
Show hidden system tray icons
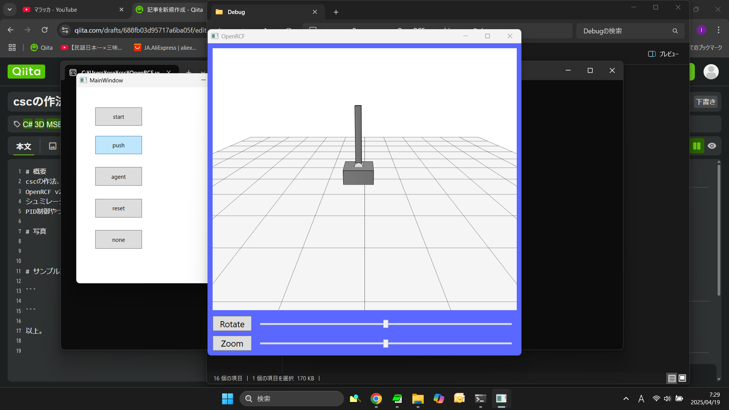[626, 399]
